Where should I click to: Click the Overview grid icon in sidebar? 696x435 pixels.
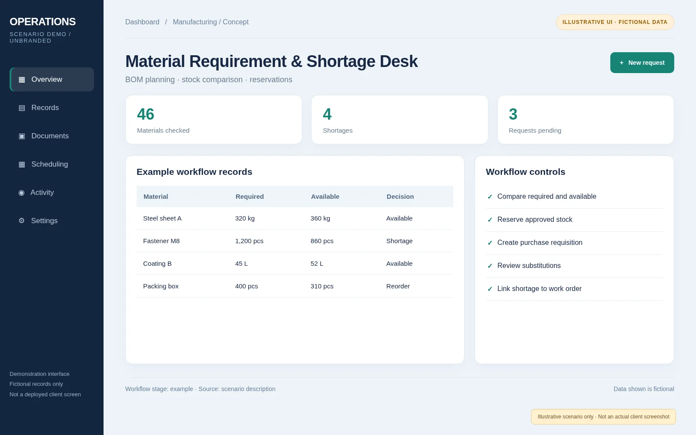pos(22,80)
